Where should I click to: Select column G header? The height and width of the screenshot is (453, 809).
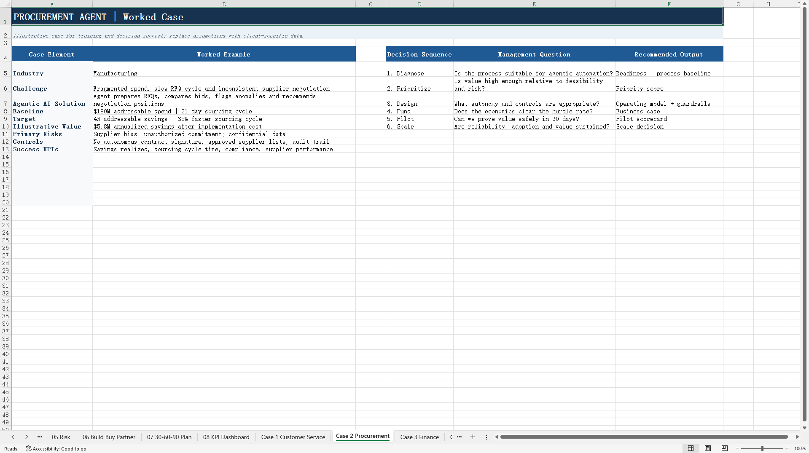(738, 4)
